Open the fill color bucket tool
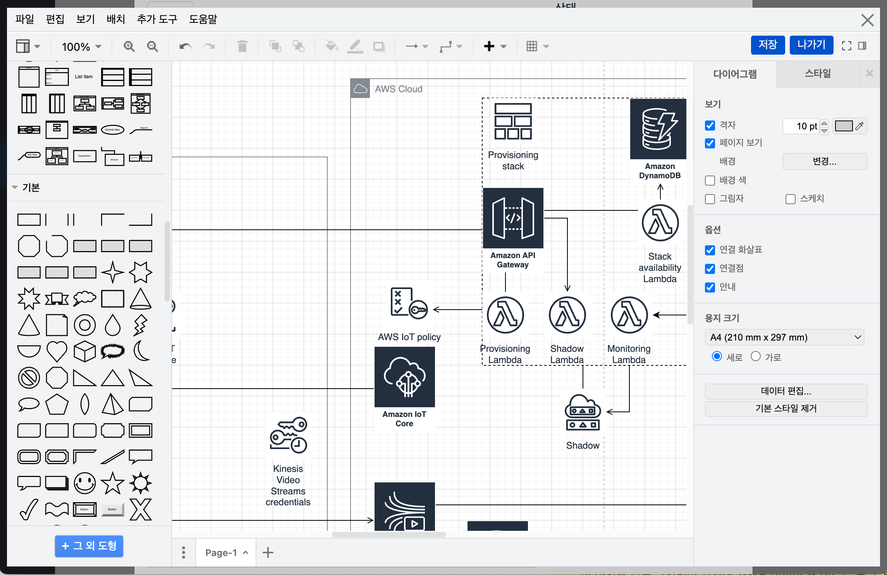Viewport: 887px width, 575px height. (332, 46)
